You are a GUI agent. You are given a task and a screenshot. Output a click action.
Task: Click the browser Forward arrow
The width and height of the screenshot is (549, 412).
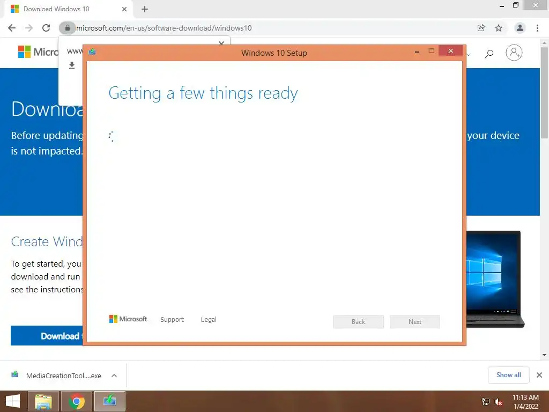pyautogui.click(x=29, y=28)
